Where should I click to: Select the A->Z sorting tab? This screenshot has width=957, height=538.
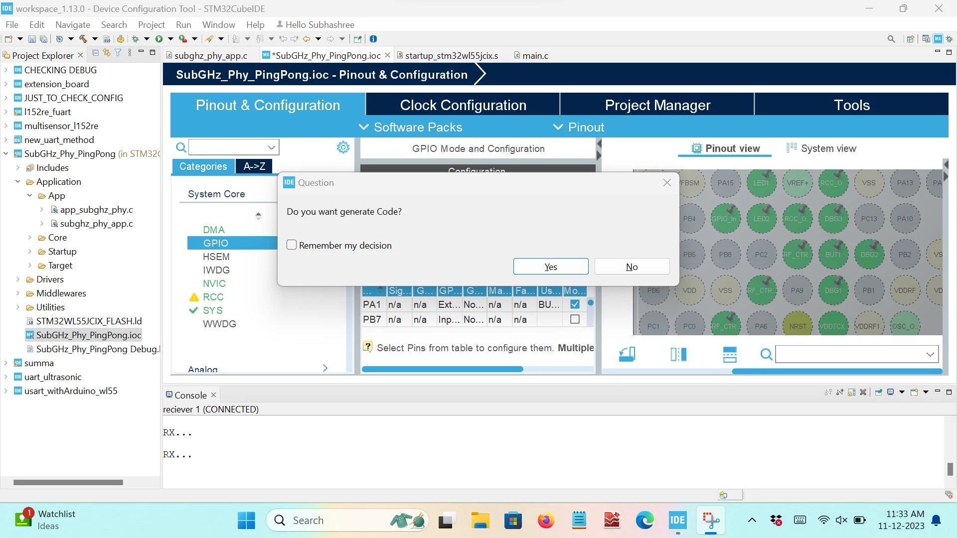pos(254,166)
